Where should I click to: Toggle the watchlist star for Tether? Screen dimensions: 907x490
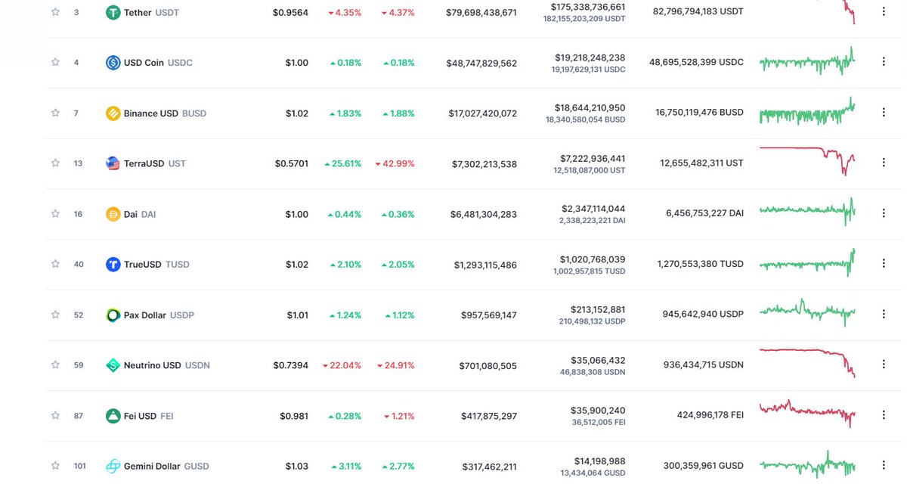point(54,11)
